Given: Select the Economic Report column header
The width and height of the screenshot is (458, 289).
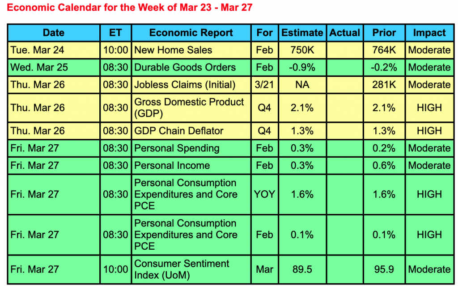Looking at the screenshot, I should click(x=191, y=33).
